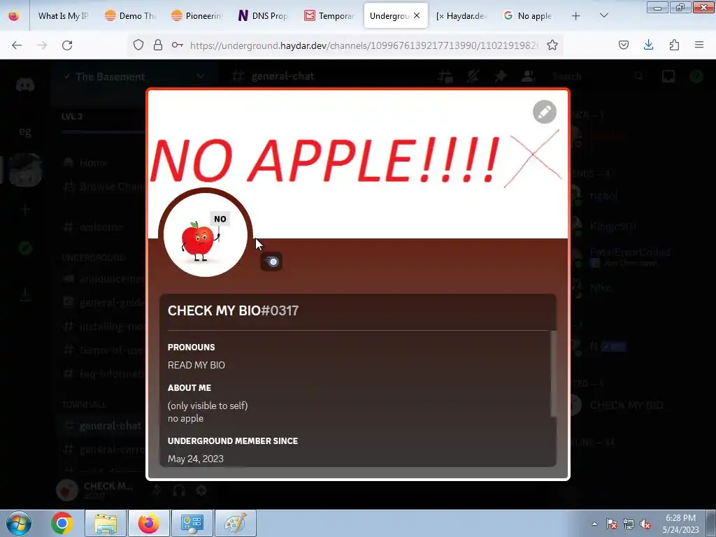Click the green explore servers icon
Screen dimensions: 716x537
(25, 248)
